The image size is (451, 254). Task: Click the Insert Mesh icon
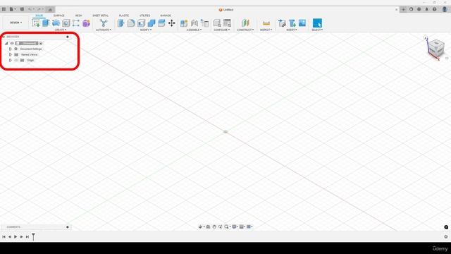point(292,23)
